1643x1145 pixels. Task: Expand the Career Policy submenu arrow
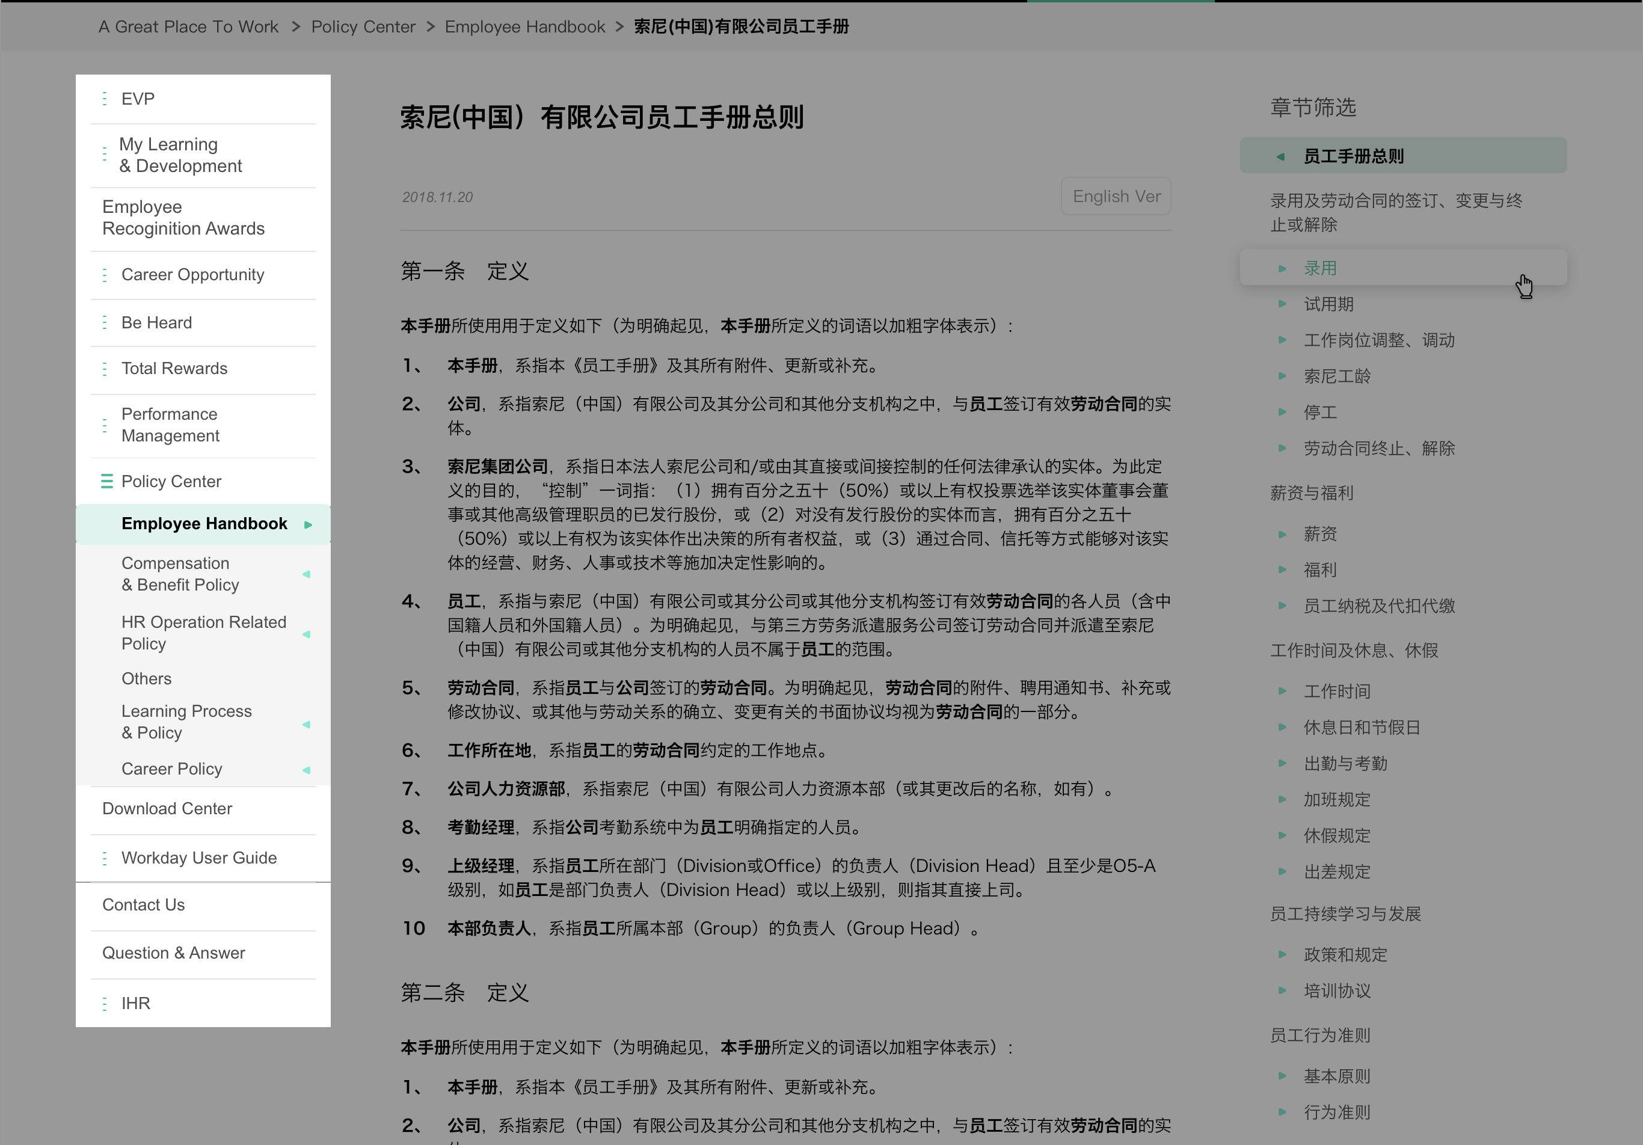306,770
